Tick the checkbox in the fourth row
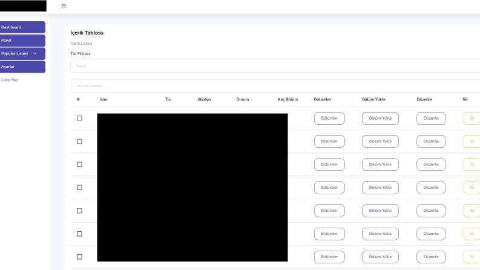Viewport: 480px width, 270px height. coord(79,187)
